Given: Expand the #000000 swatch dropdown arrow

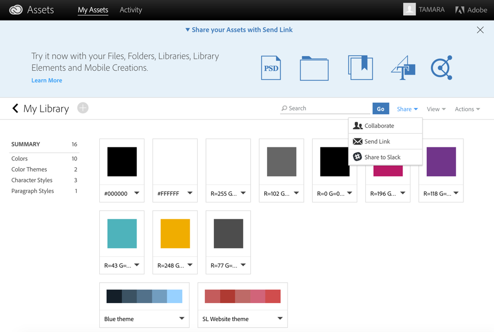Looking at the screenshot, I should [138, 193].
